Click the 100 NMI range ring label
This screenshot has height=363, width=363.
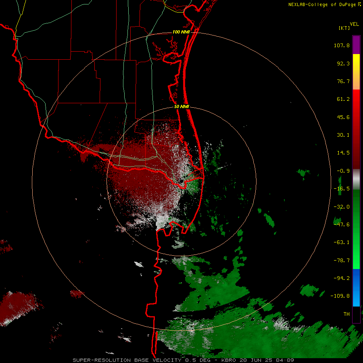pyautogui.click(x=181, y=32)
